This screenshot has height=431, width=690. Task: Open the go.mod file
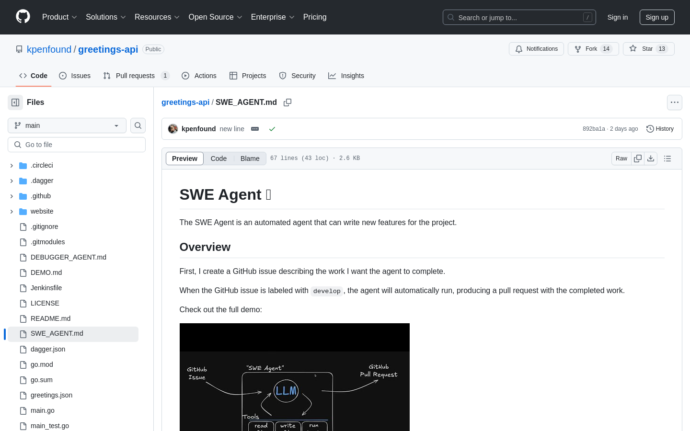42,364
